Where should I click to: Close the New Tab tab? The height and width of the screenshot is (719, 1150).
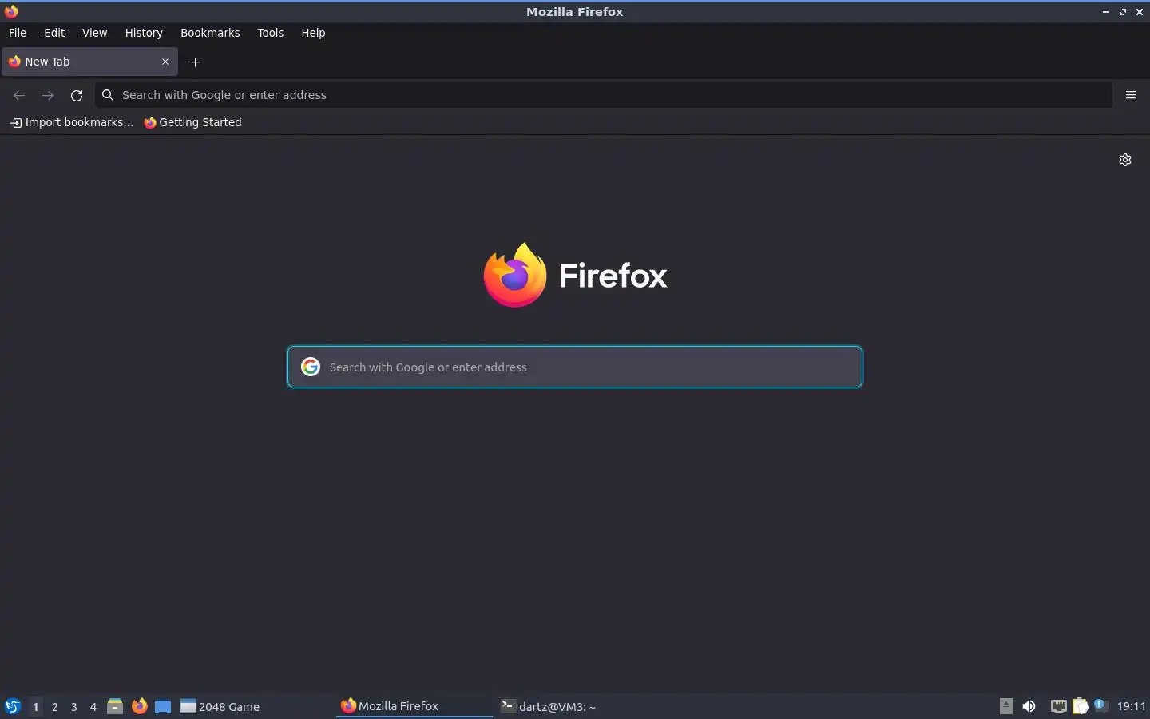tap(165, 62)
